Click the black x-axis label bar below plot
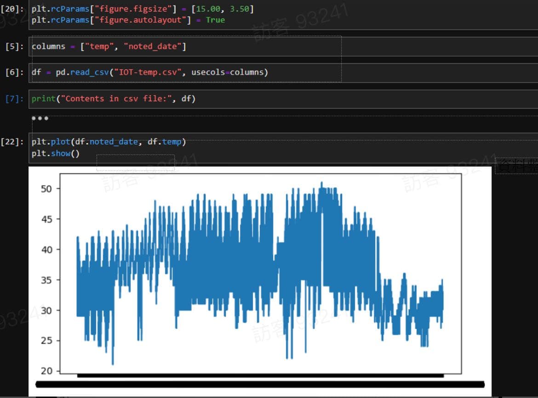Screen dimensions: 538x398 click(x=260, y=384)
